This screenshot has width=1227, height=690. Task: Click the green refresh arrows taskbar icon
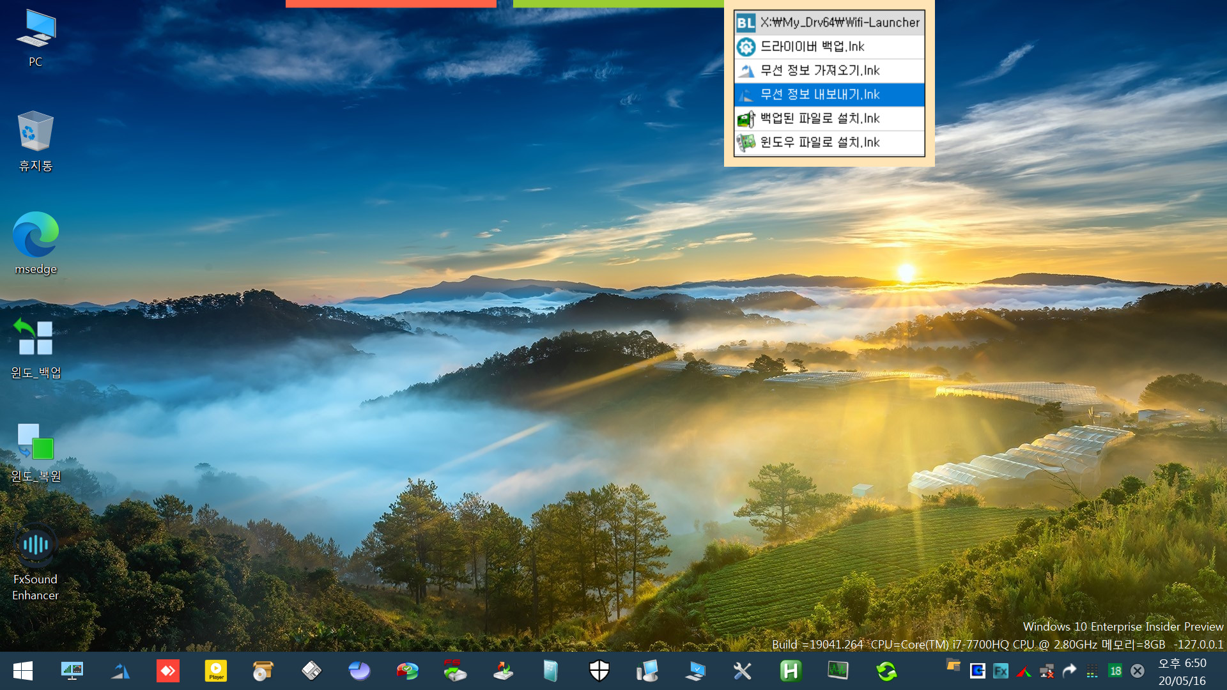pos(886,671)
